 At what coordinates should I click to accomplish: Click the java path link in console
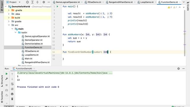tap(65, 73)
